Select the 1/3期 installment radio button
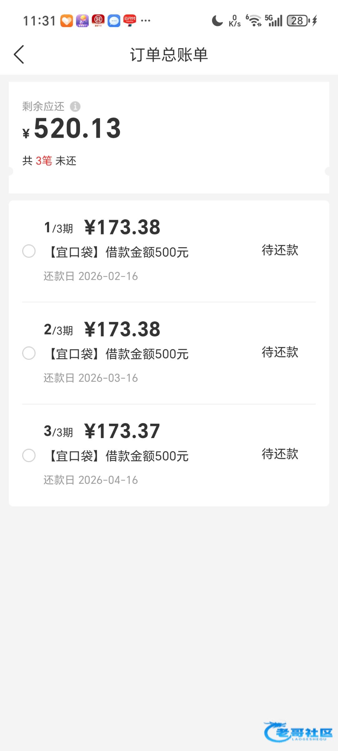Viewport: 338px width, 751px height. click(x=29, y=251)
